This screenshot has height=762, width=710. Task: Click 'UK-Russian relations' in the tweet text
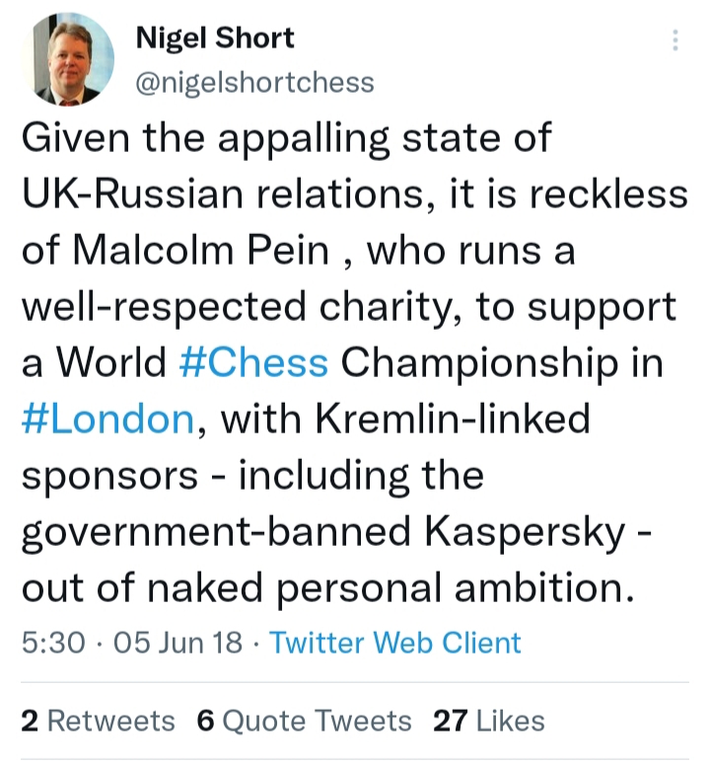click(223, 194)
